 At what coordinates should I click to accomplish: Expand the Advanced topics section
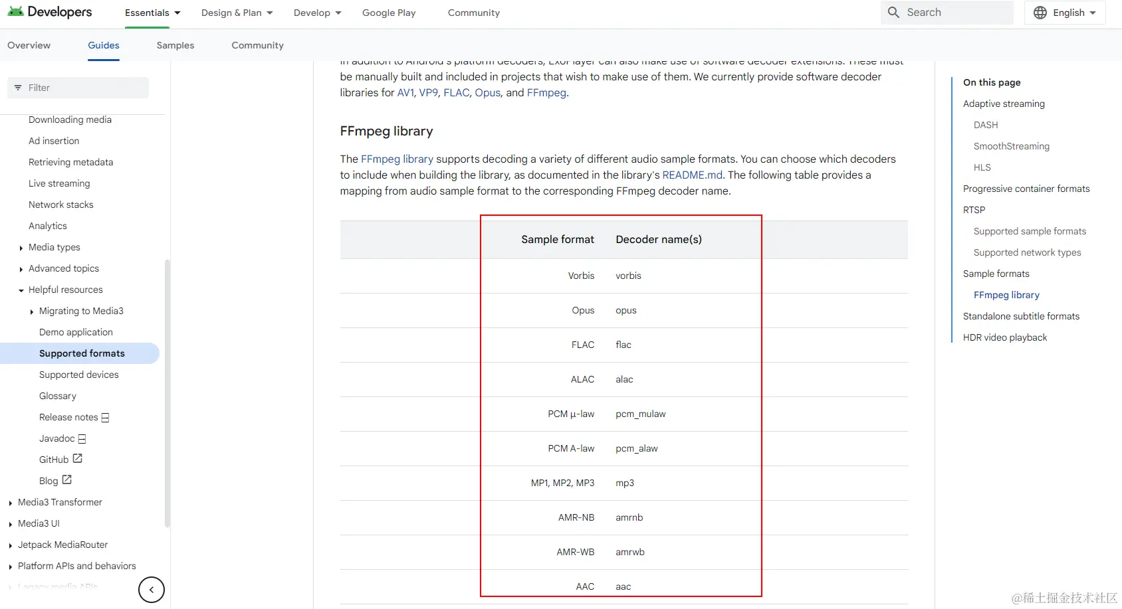pos(21,269)
